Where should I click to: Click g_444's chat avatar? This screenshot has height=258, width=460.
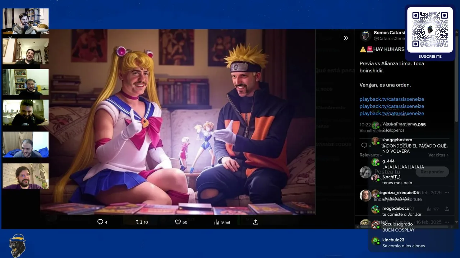coord(376,162)
